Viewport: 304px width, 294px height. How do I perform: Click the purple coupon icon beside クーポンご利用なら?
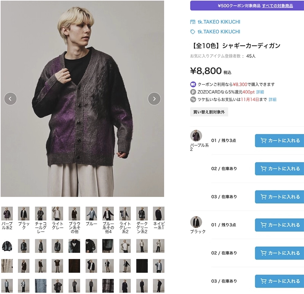[193, 84]
